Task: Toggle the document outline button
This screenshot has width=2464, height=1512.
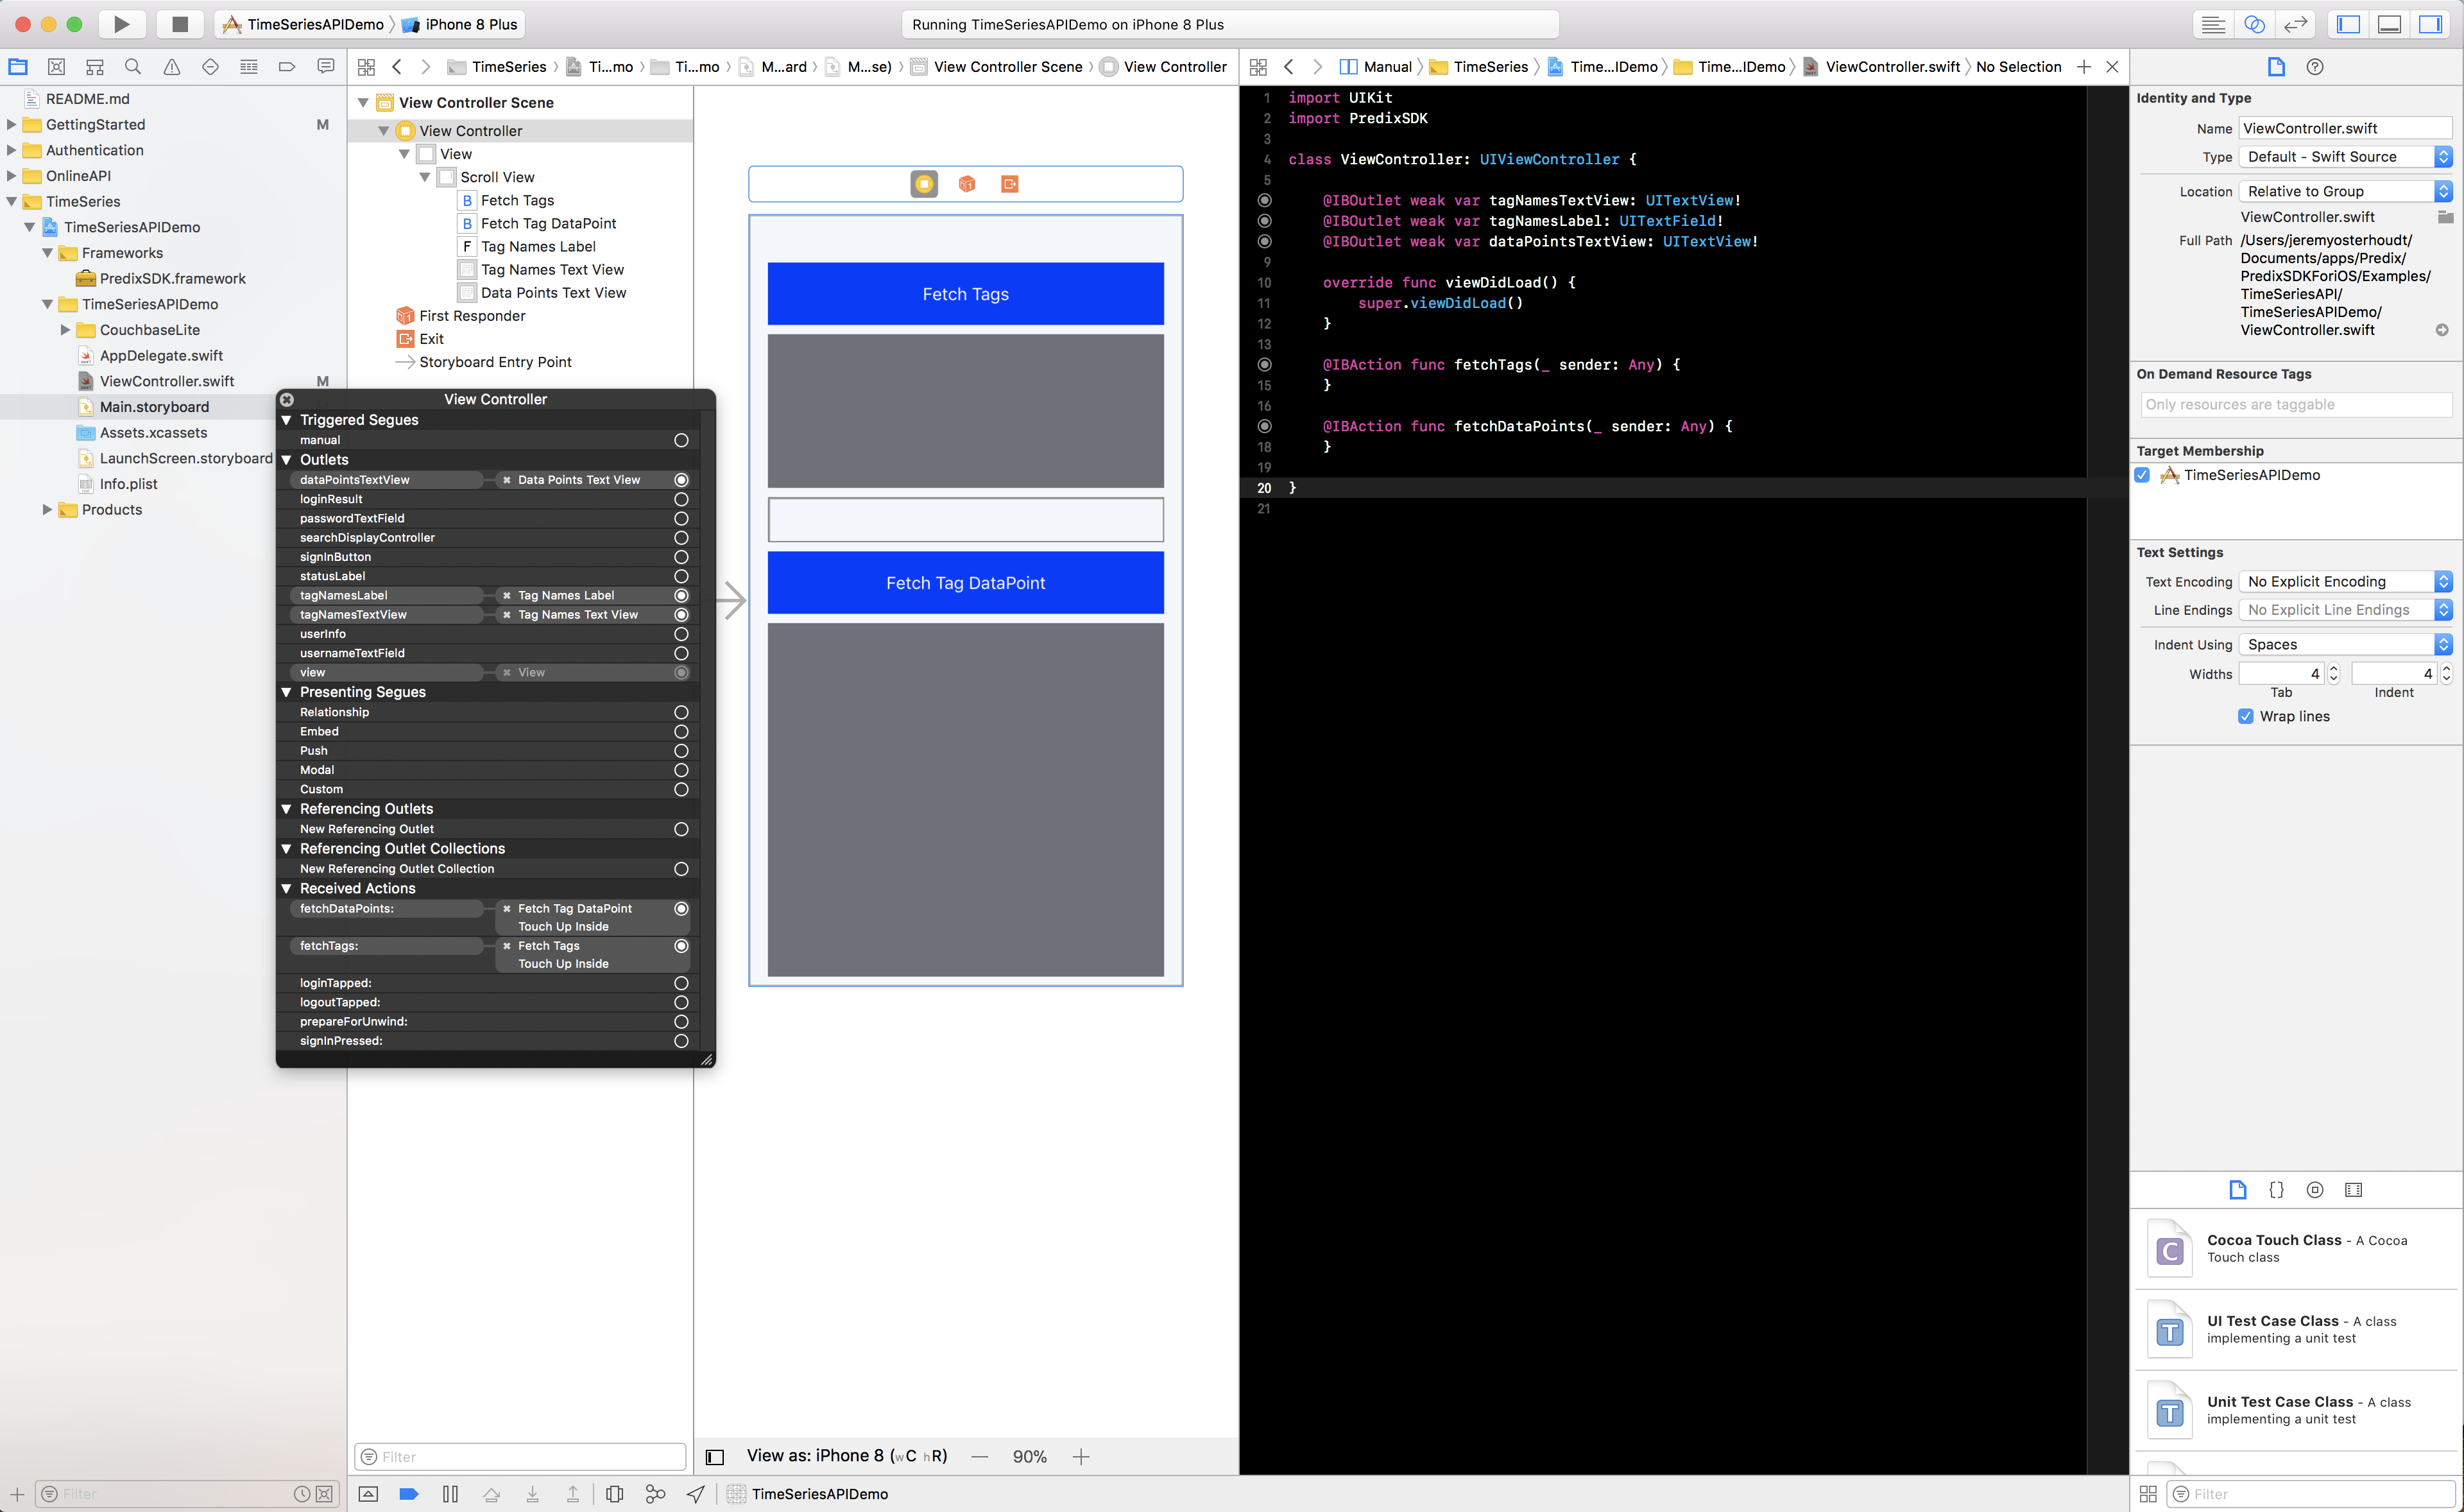Action: click(715, 1456)
